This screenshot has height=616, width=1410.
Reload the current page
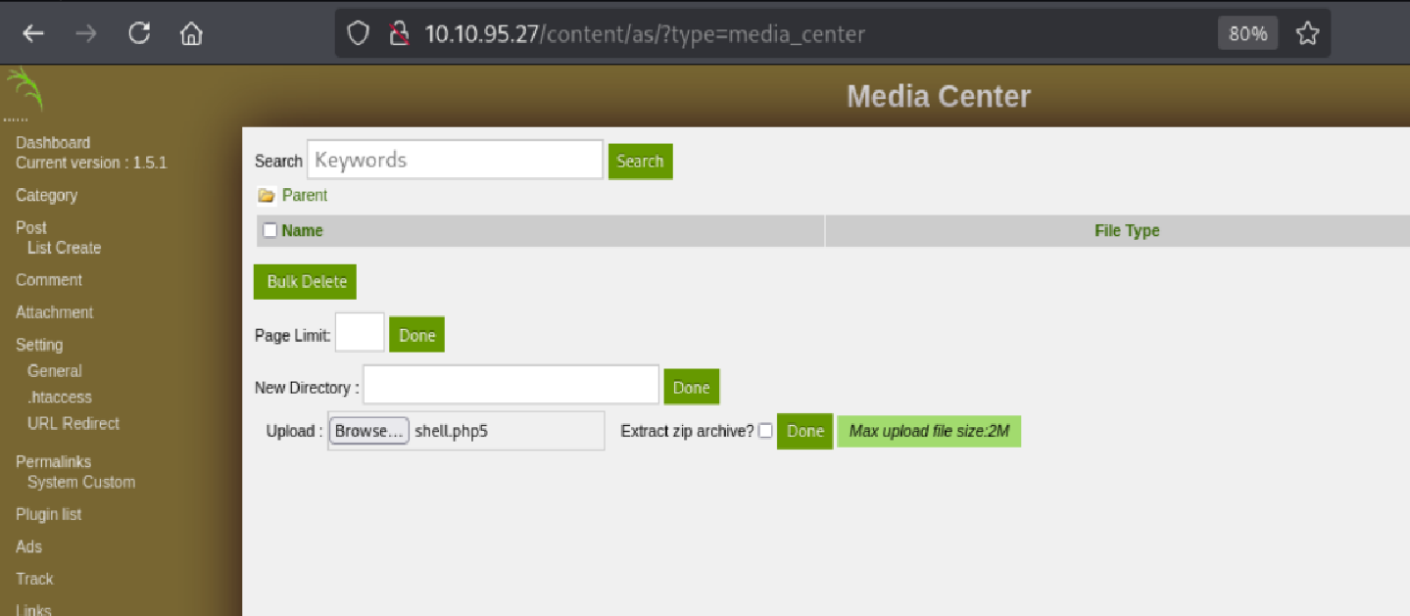pos(138,32)
